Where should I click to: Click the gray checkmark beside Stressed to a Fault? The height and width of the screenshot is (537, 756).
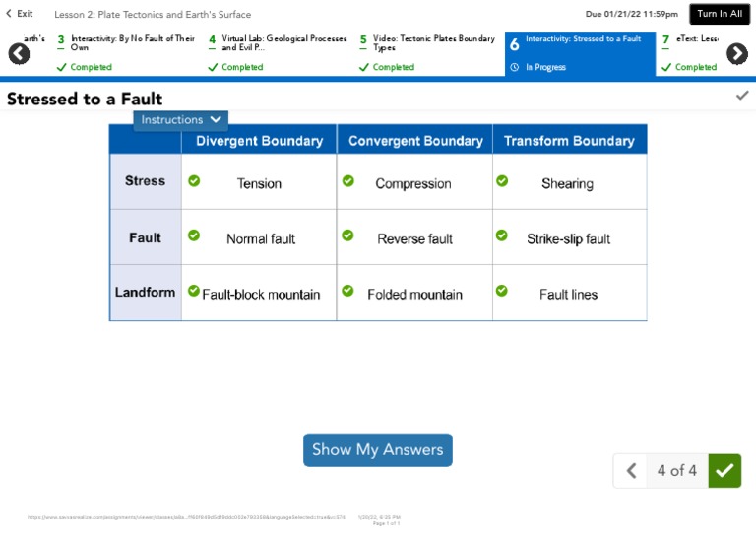click(x=742, y=96)
